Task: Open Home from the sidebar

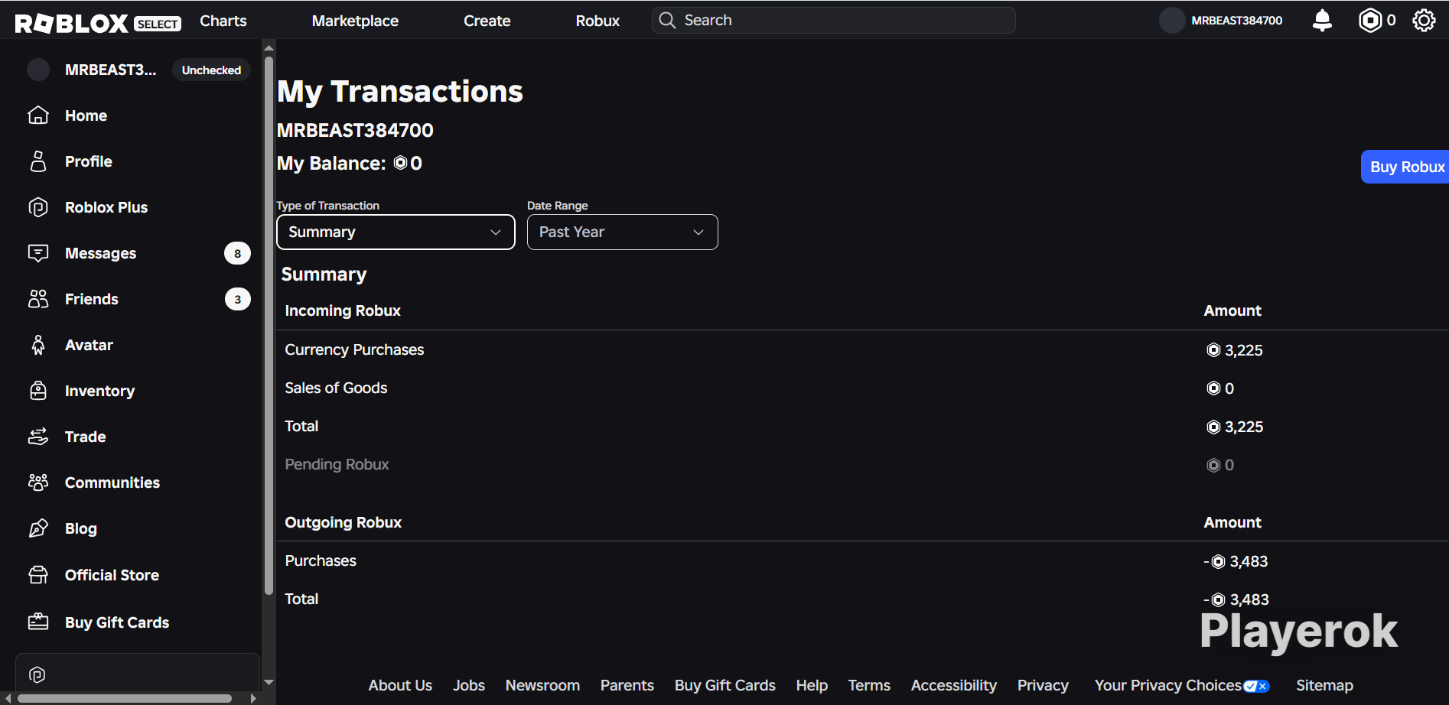Action: (86, 115)
